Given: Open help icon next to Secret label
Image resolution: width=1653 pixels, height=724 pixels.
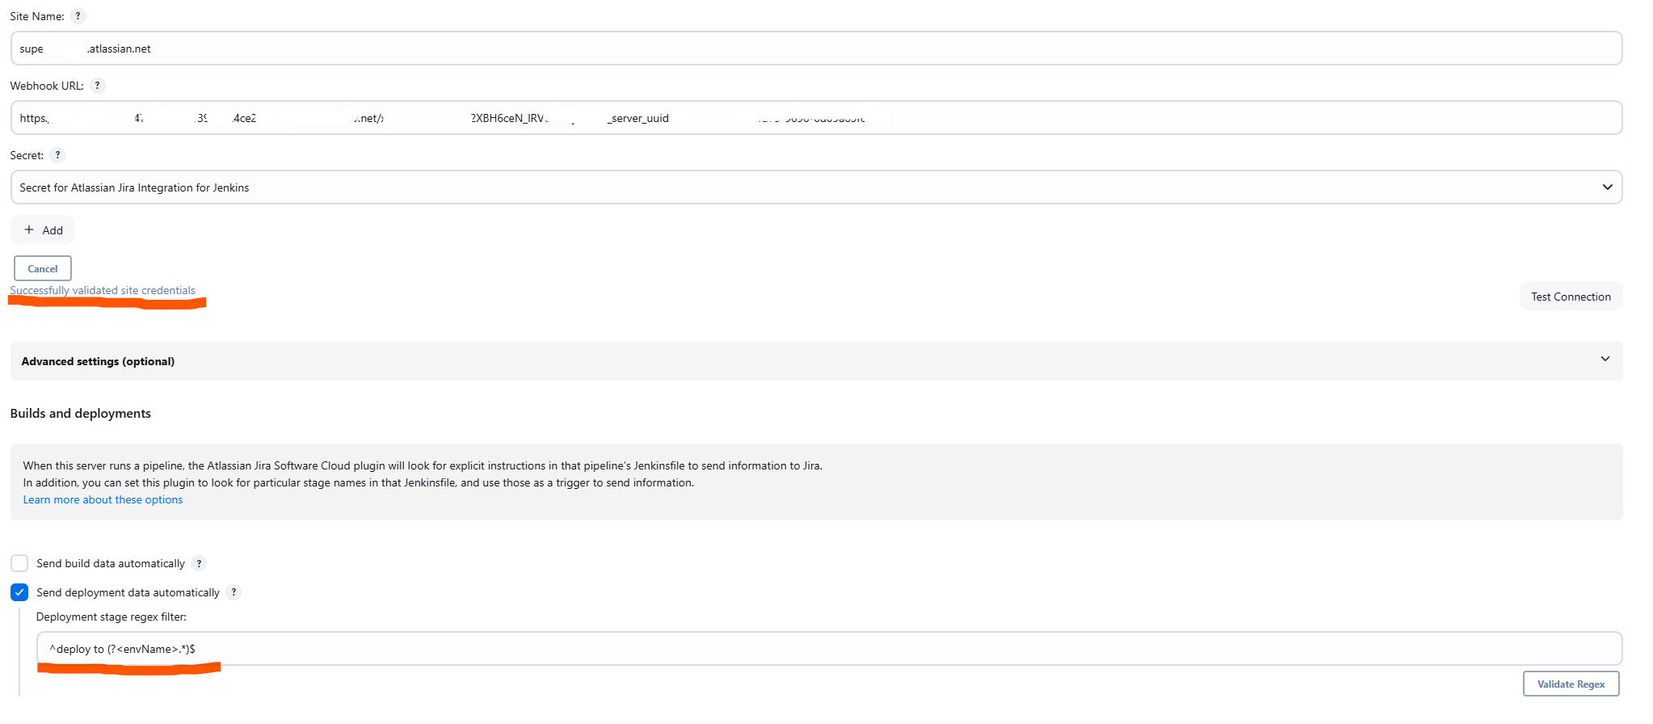Looking at the screenshot, I should (57, 155).
